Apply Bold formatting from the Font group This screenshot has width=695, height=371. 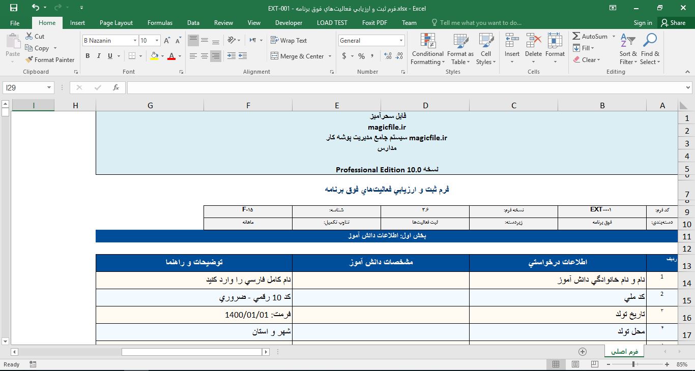[86, 55]
